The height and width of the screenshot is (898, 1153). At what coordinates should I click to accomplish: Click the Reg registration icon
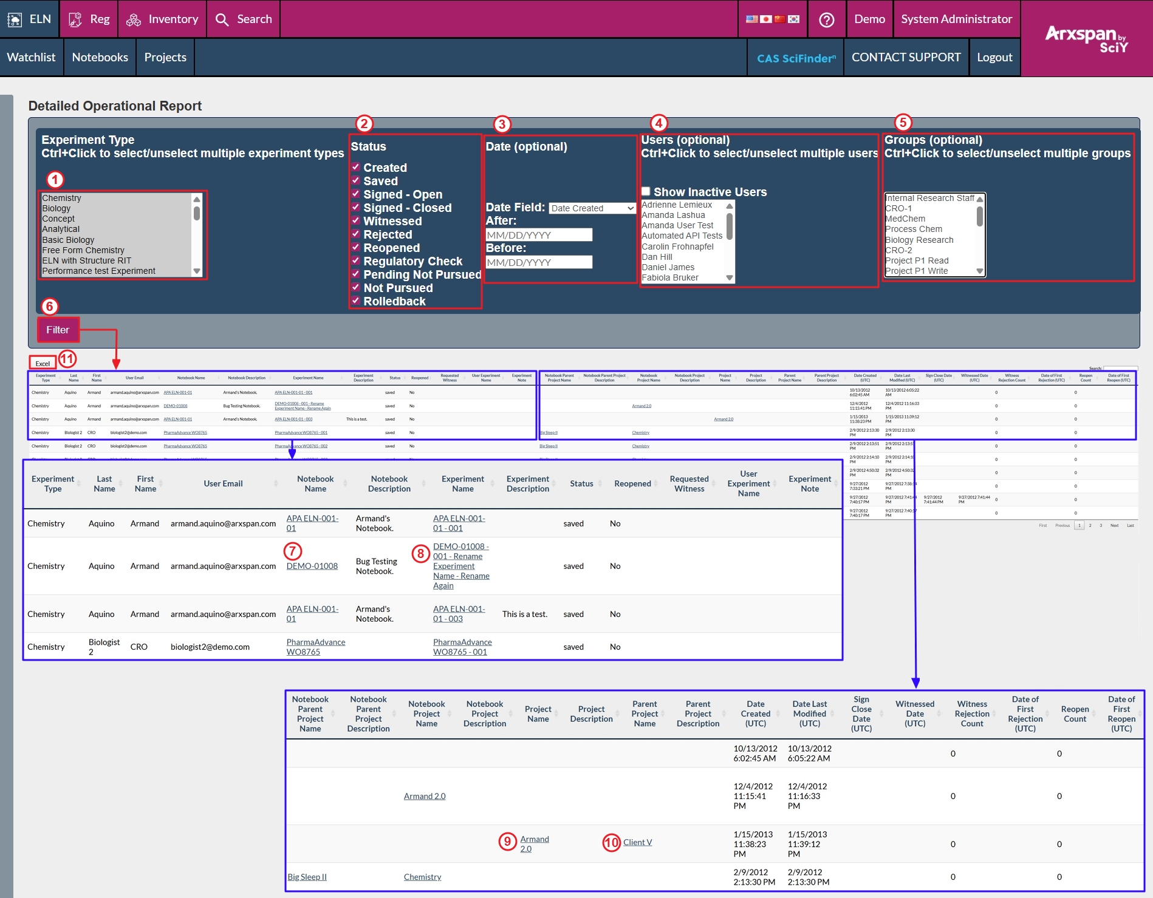point(75,19)
